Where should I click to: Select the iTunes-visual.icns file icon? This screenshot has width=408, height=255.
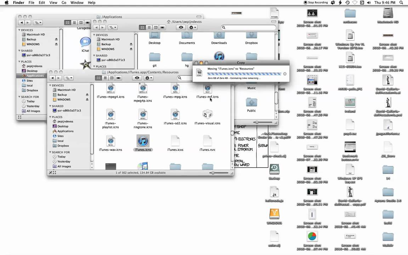207,114
